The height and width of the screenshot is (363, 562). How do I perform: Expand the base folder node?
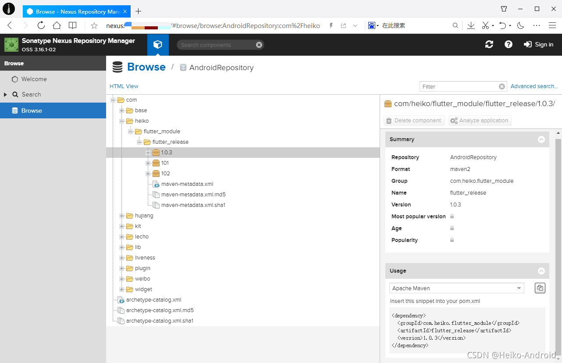(122, 110)
